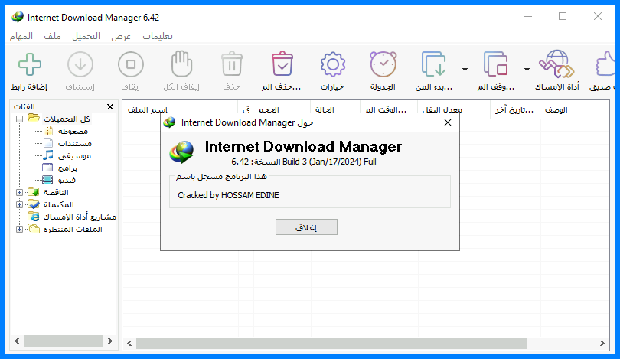
Task: Collapse the كل التحميلات tree node
Action: [x=19, y=119]
